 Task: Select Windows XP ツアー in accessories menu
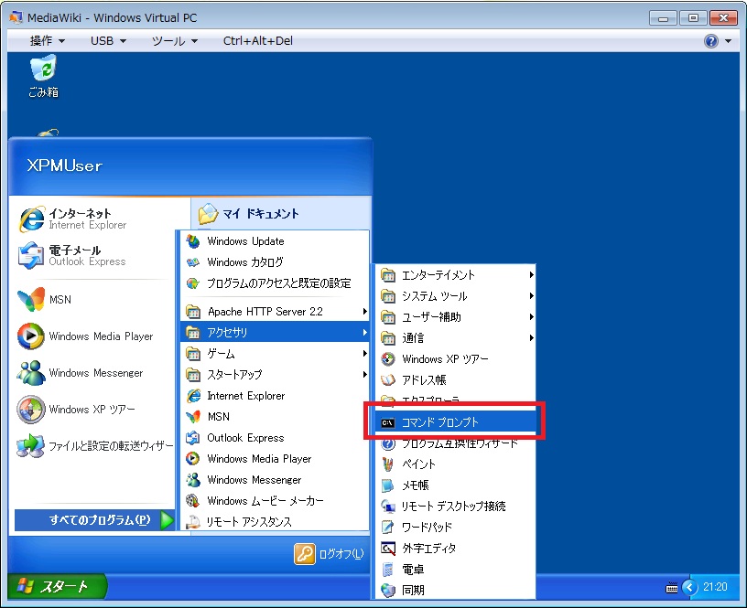pos(456,359)
